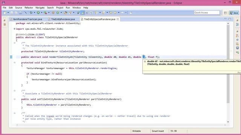This screenshot has height=135, width=241.
Task: Create a New Java Package via toolbar
Action: pyautogui.click(x=53, y=13)
